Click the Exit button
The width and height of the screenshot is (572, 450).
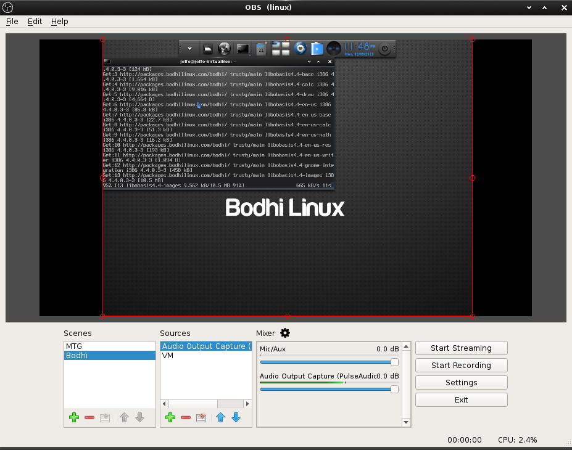click(461, 399)
